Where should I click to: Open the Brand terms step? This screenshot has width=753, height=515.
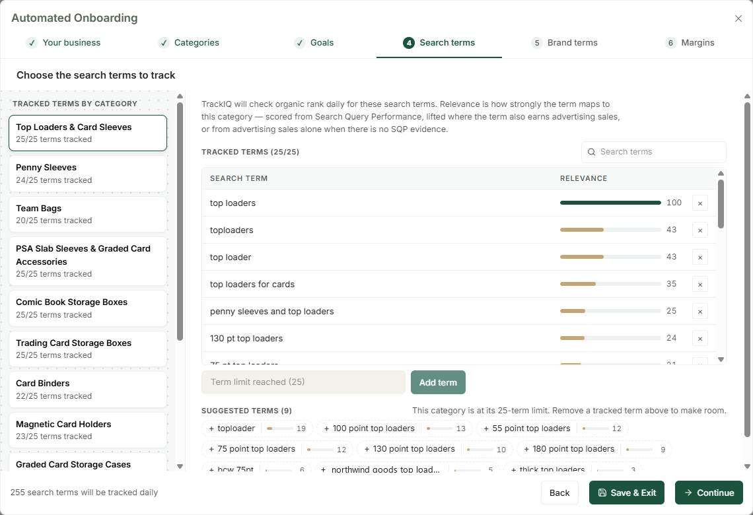(x=564, y=43)
